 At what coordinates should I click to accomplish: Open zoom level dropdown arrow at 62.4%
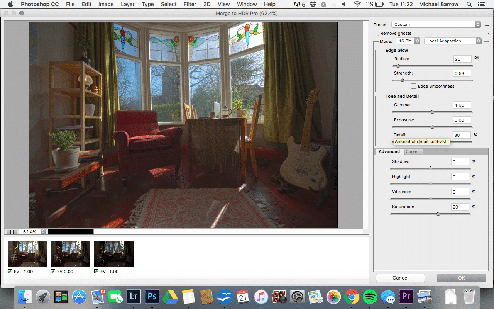(43, 232)
